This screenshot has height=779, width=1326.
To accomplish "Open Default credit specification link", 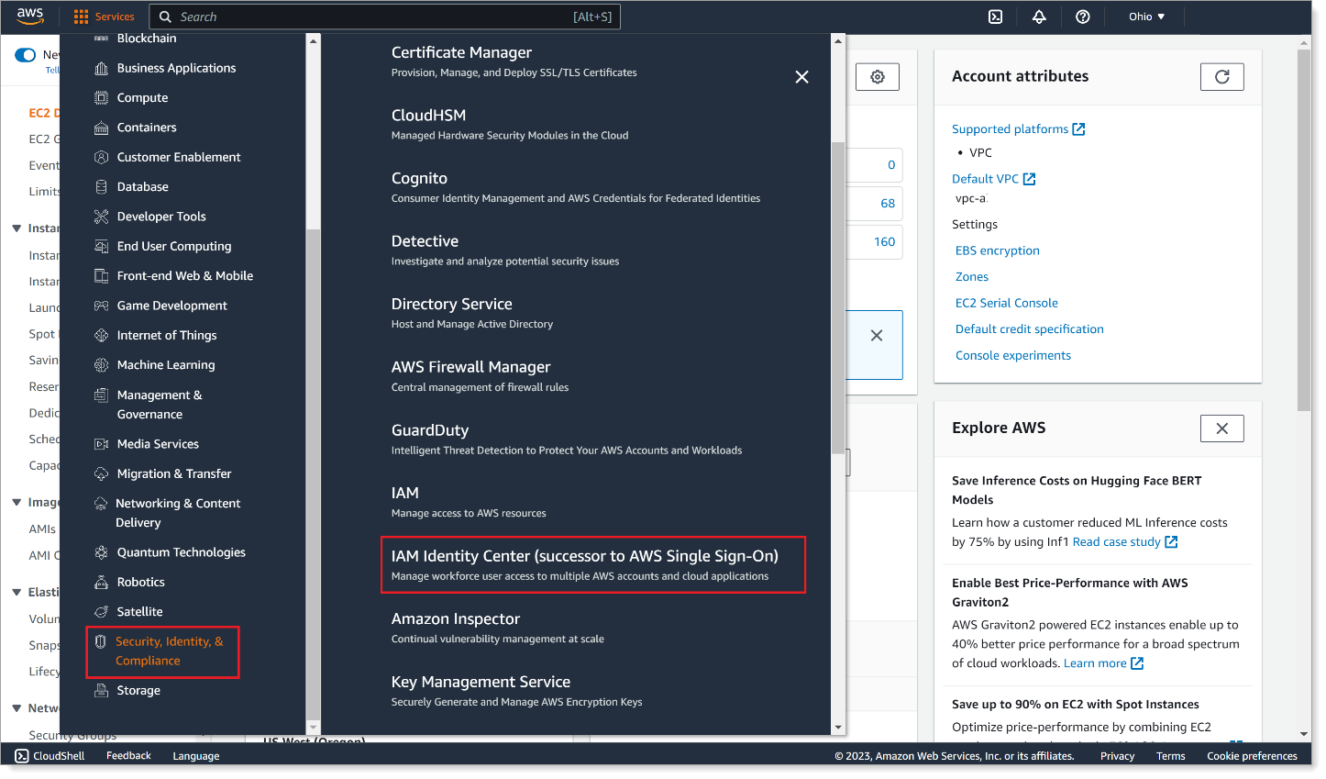I will point(1030,329).
